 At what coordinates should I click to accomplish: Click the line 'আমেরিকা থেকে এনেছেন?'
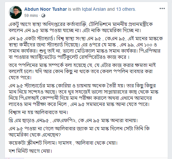35,135
